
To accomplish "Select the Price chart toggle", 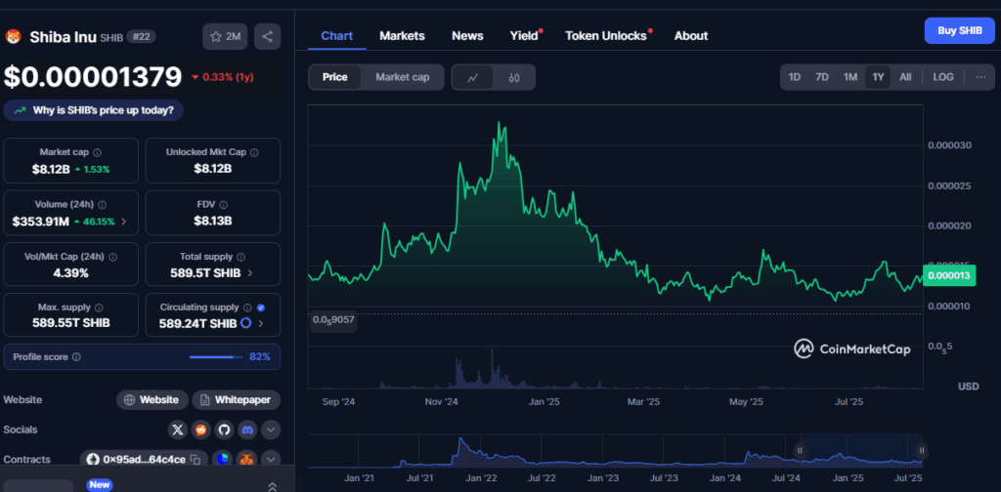I will coord(335,77).
